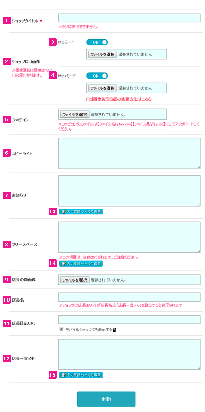This screenshot has height=412, width=205.
Task: Open input support tool under 店長一言メモ
Action: (81, 374)
